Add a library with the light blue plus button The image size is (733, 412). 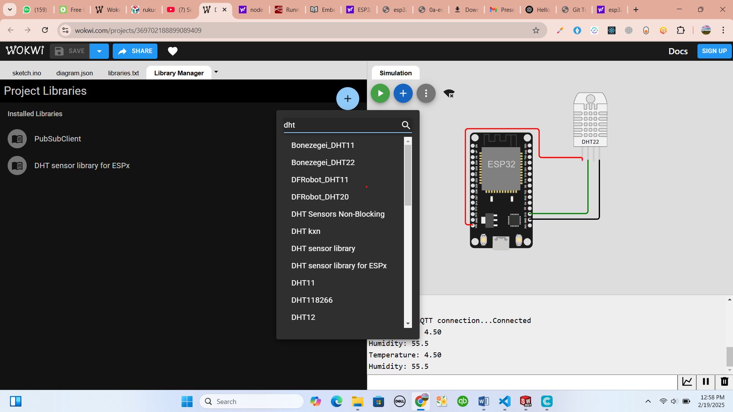point(347,99)
